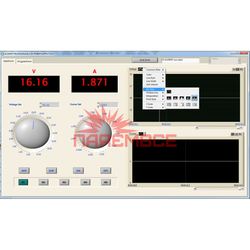Choose the no-bars line plot style icon
This screenshot has width=250, height=250.
coord(169,92)
